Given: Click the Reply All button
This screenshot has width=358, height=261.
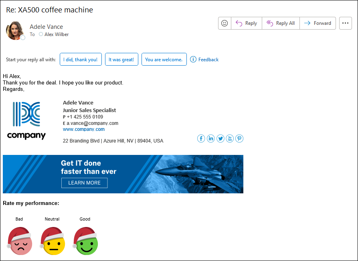Looking at the screenshot, I should click(x=281, y=23).
